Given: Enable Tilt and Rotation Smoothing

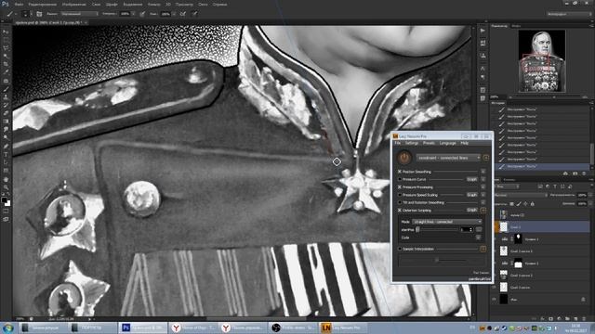Looking at the screenshot, I should point(400,202).
